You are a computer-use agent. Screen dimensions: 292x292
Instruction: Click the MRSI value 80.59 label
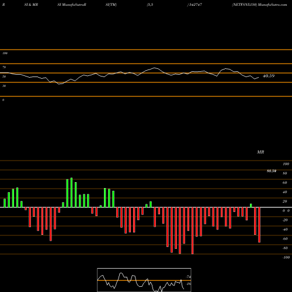coord(272,171)
